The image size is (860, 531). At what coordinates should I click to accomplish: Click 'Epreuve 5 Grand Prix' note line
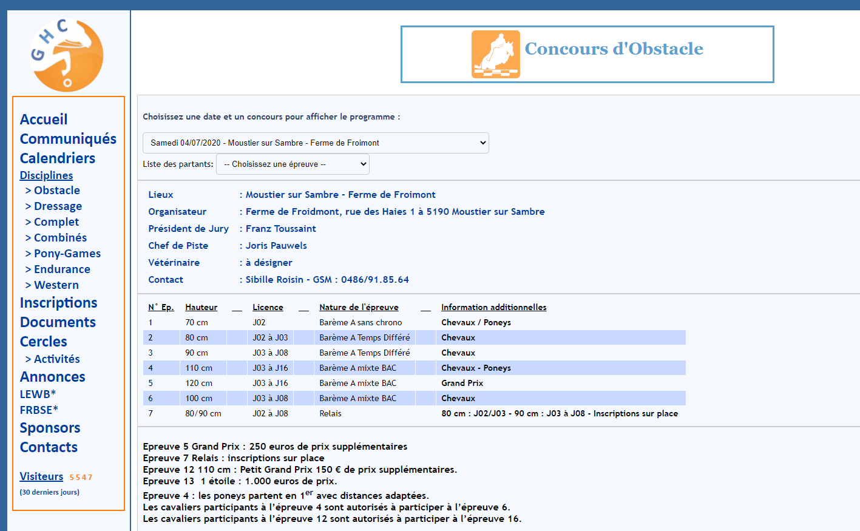275,447
